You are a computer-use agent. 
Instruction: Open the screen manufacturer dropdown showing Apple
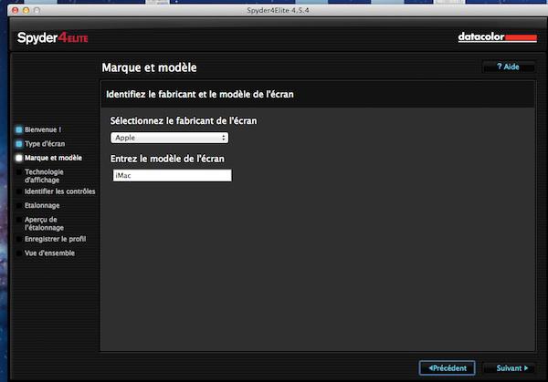coord(169,138)
